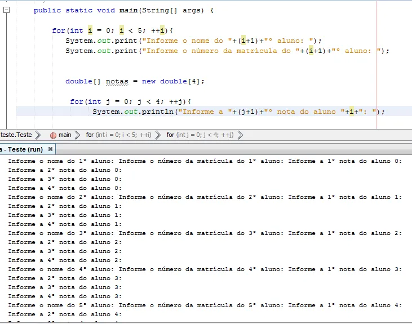Collapse the main method code fold
Viewport: 412px width, 324px height.
pyautogui.click(x=6, y=10)
